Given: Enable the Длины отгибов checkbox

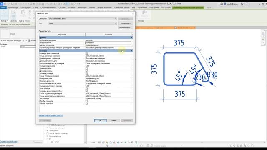Looking at the screenshot, I should (x=86, y=68).
